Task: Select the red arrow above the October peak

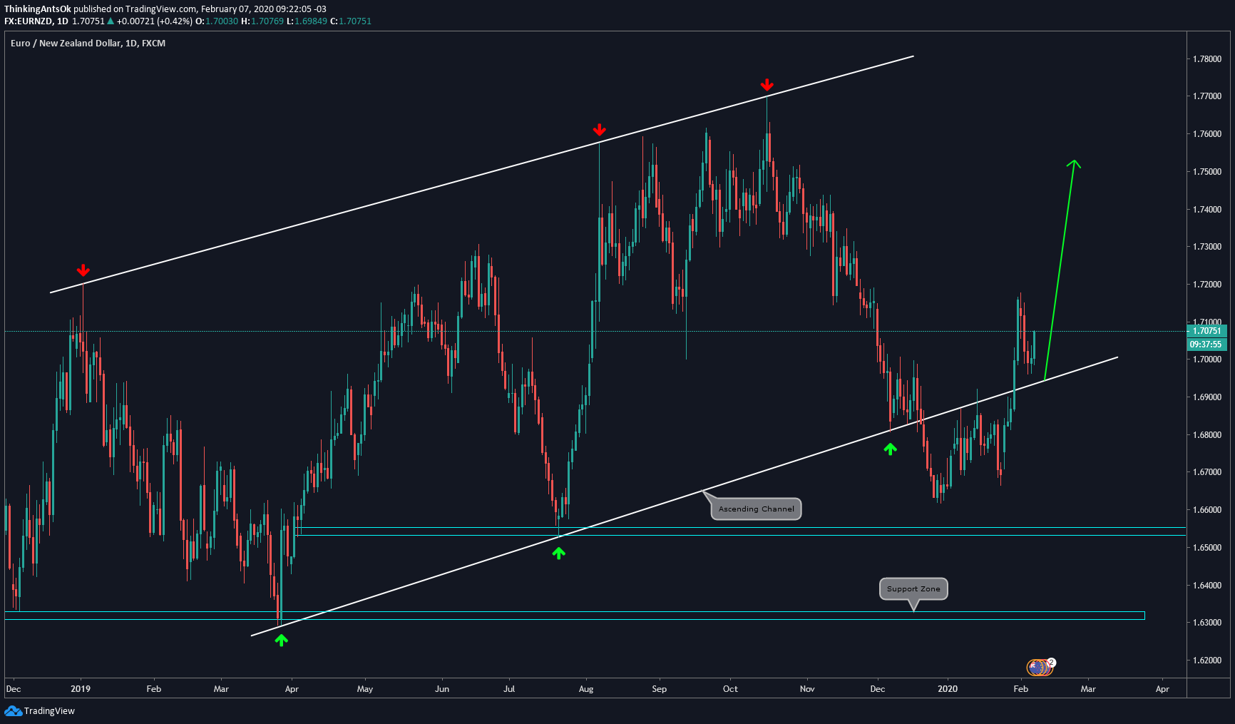Action: [767, 85]
